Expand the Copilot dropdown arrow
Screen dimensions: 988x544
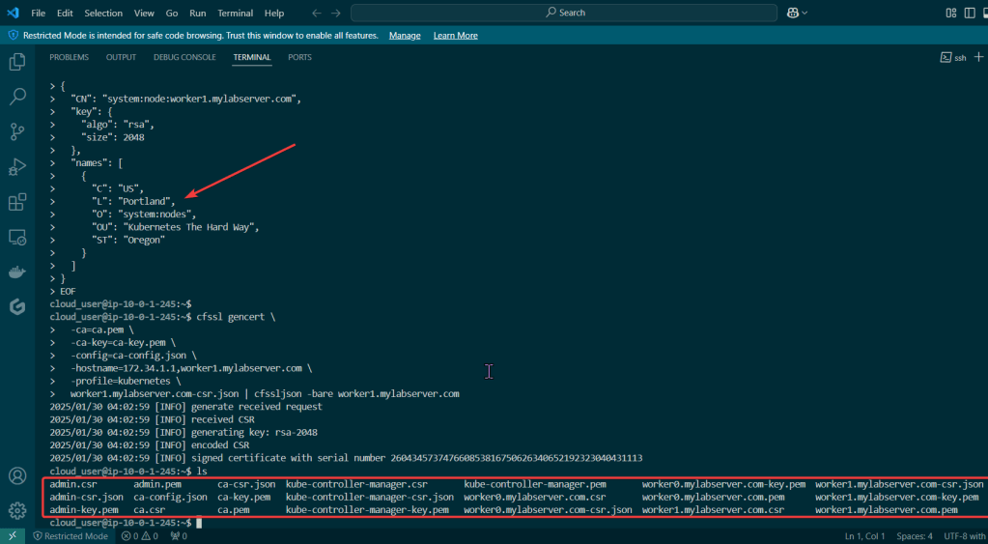tap(805, 13)
